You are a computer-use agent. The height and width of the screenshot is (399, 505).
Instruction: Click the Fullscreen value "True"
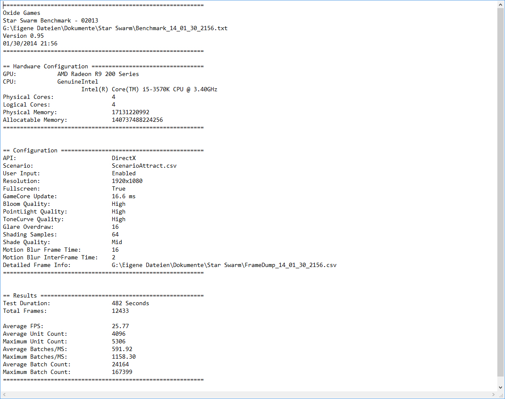[x=119, y=188]
